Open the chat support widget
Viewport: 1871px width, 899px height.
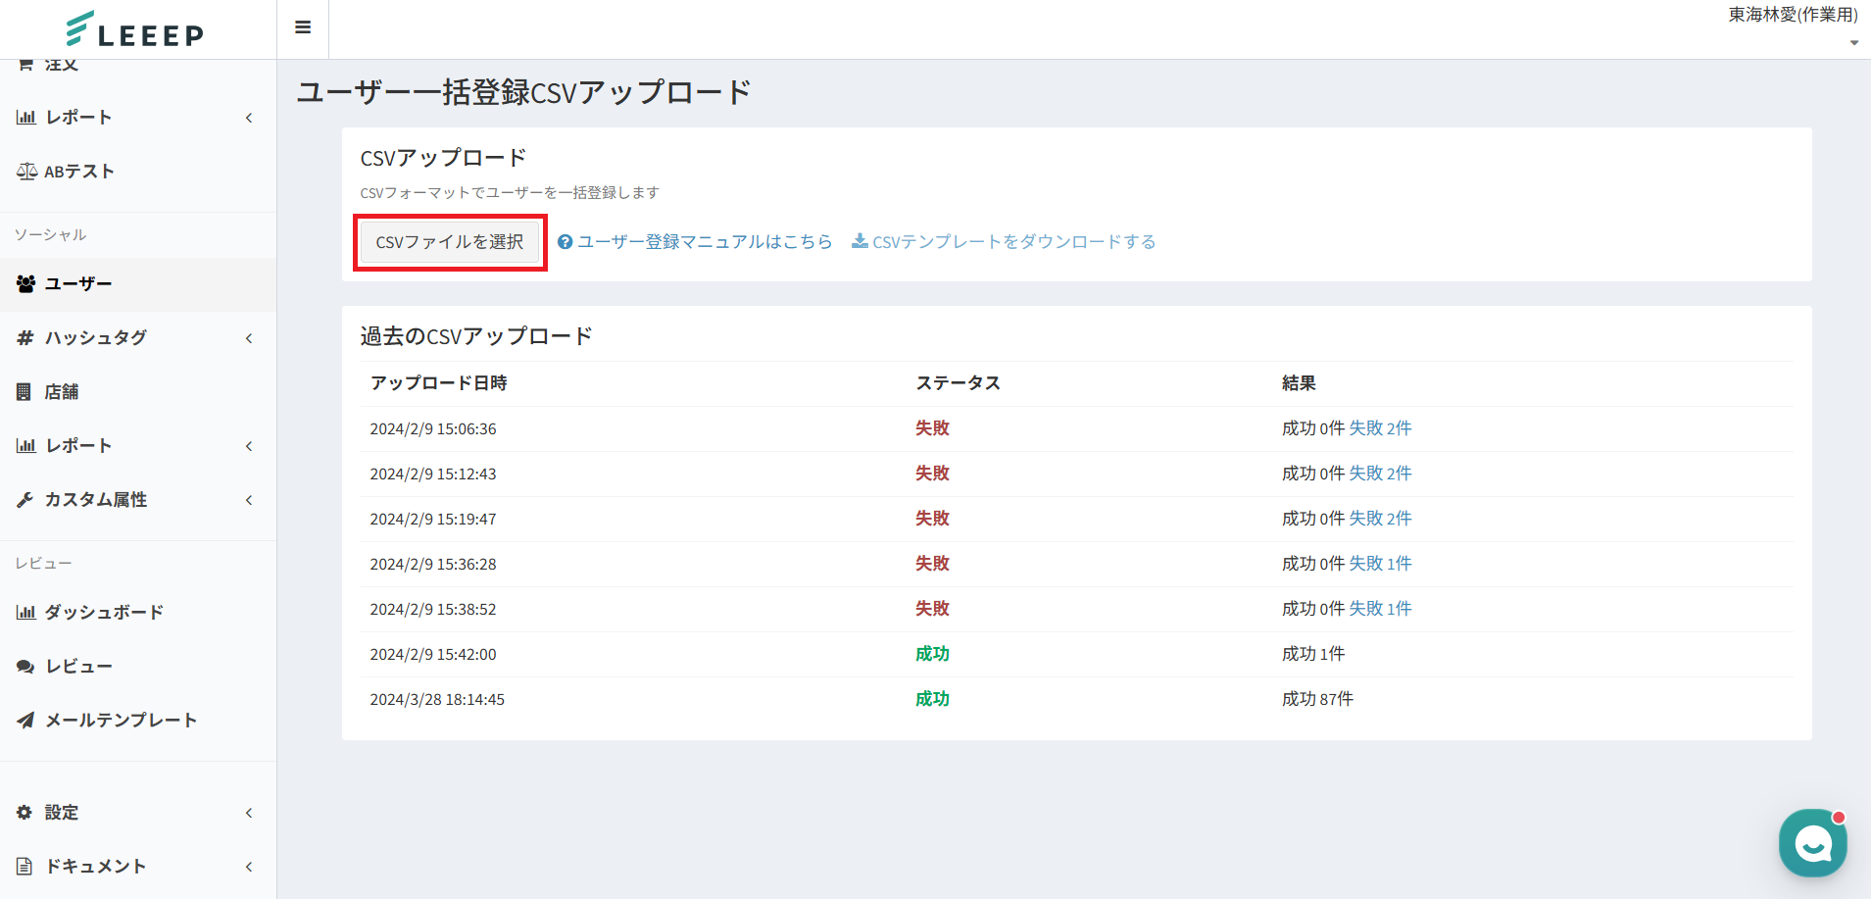click(x=1812, y=842)
